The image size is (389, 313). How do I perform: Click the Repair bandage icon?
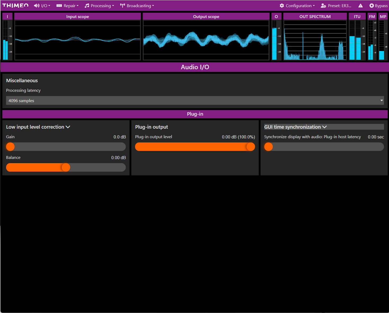coord(59,6)
